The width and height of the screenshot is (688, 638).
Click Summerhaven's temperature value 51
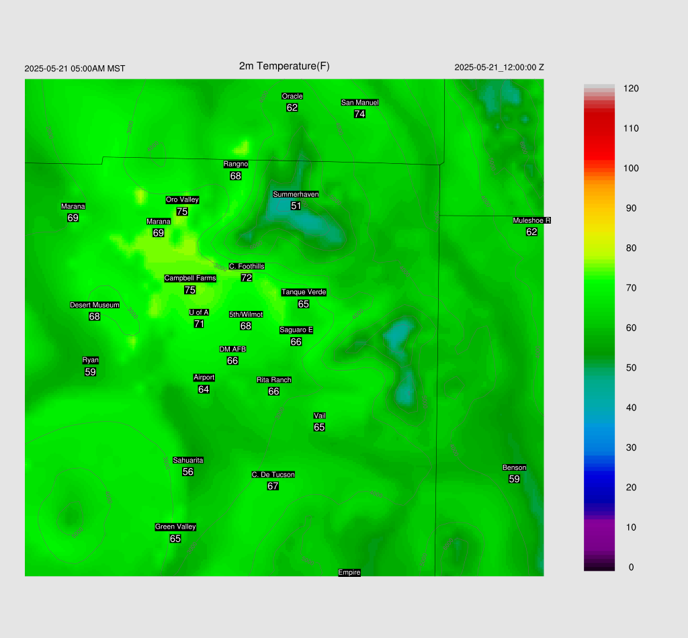coord(296,206)
